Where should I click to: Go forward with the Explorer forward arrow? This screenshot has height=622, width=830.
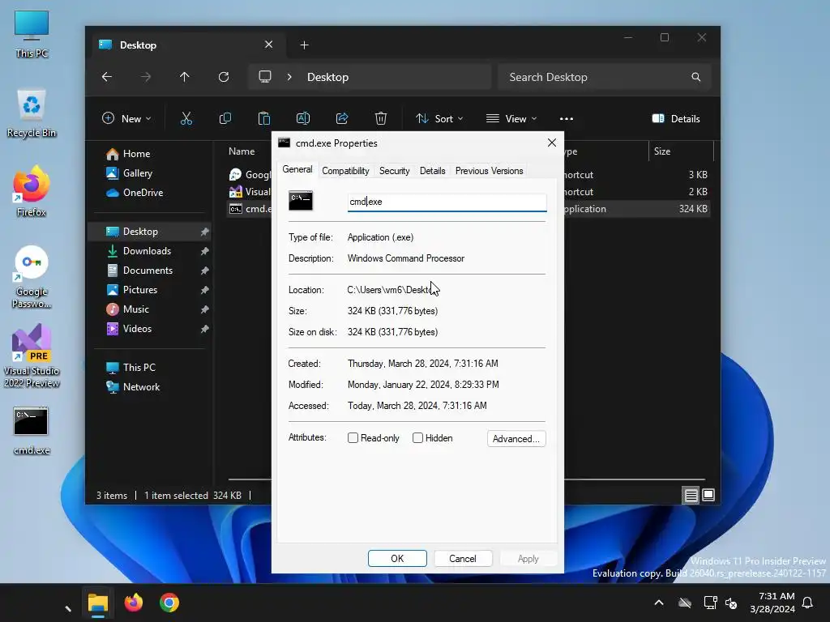(x=146, y=77)
